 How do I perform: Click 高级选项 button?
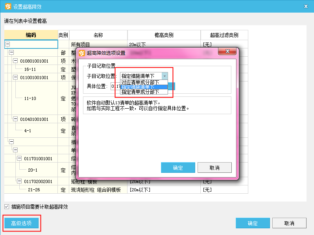click(22, 223)
